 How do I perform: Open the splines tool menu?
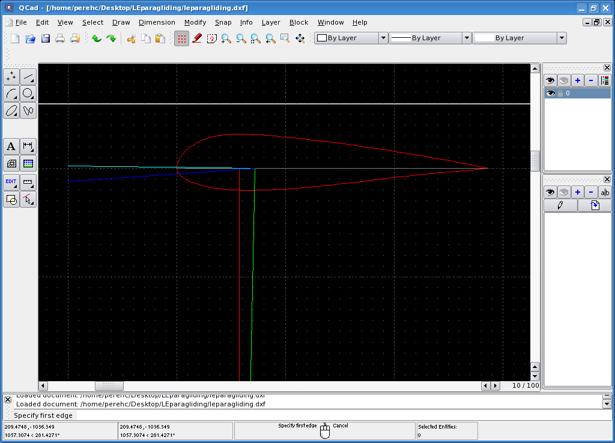tap(28, 110)
